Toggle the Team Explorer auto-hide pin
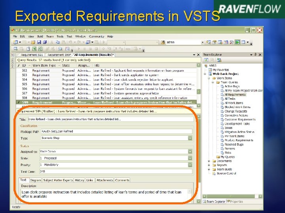285x213 pixels. pyautogui.click(x=255, y=54)
